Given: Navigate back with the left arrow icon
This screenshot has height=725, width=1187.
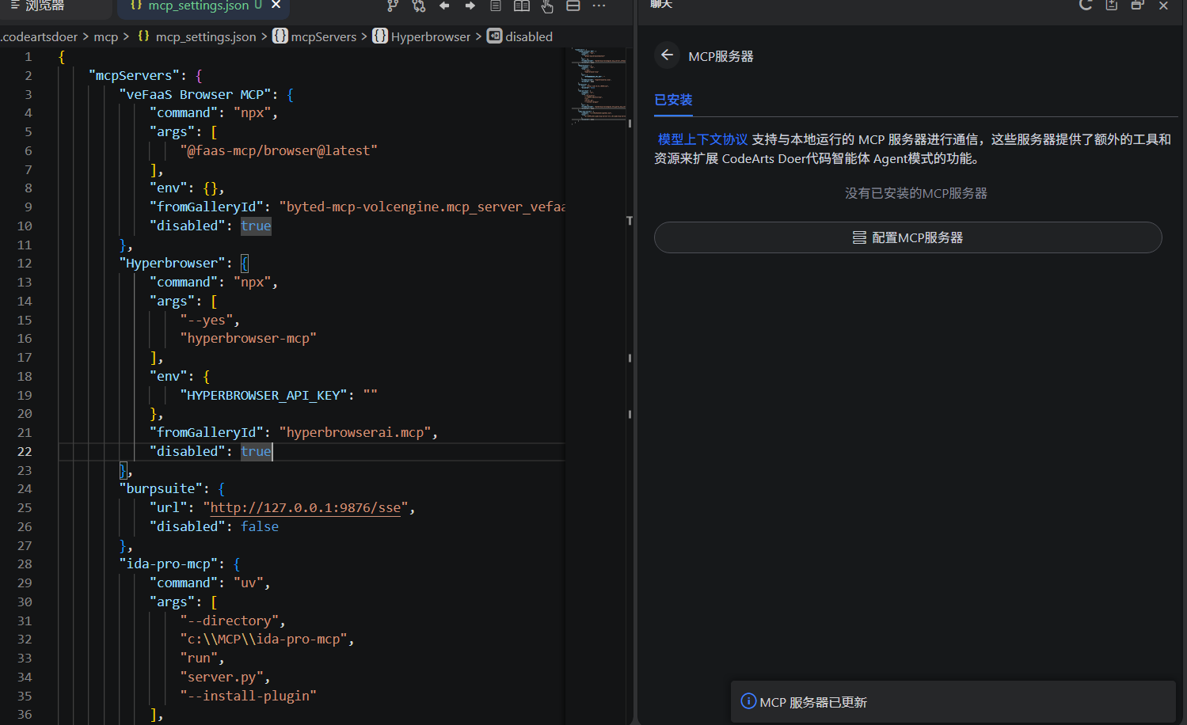Looking at the screenshot, I should [444, 6].
